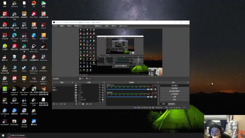The image size is (245, 138).
Task: Open Riot Client desktop shortcut
Action: (34, 15)
